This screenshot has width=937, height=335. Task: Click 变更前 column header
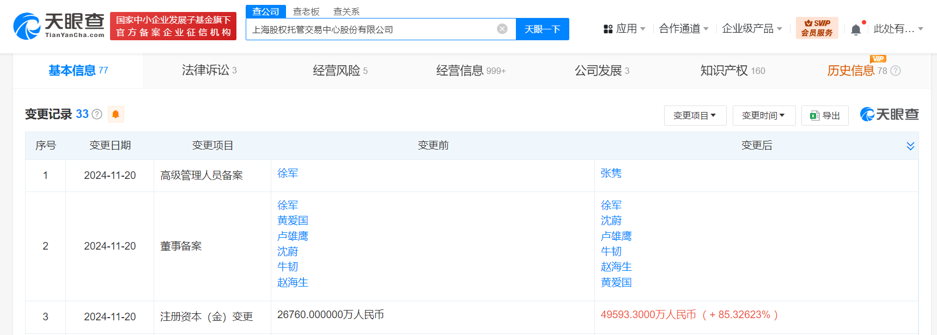433,146
